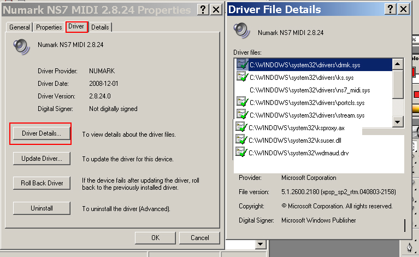Select the wdmaud.drv file entry
The width and height of the screenshot is (419, 257).
[x=298, y=153]
